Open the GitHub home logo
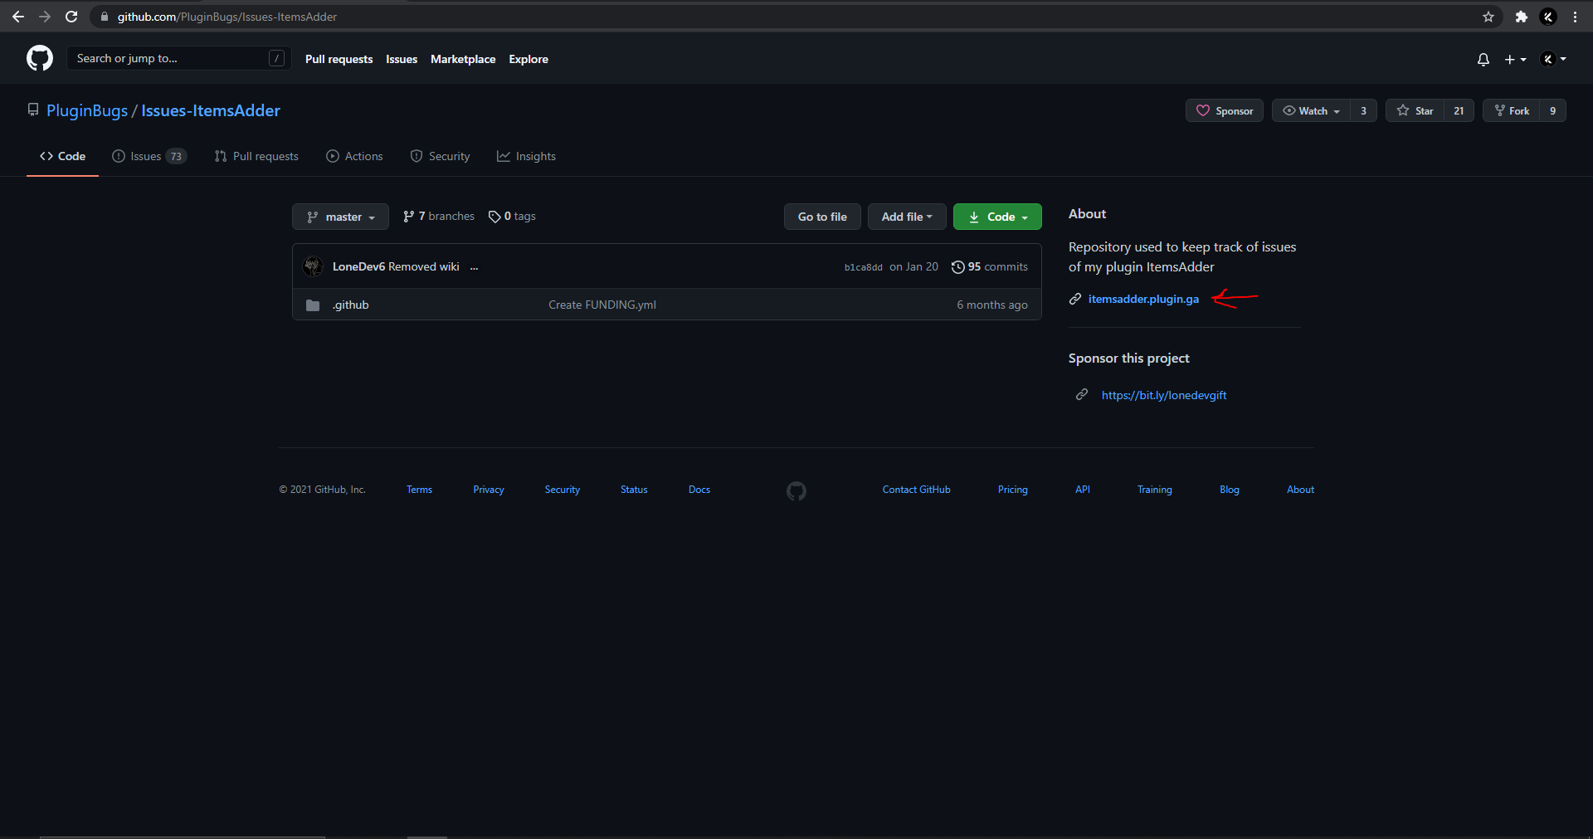Image resolution: width=1593 pixels, height=839 pixels. pos(38,58)
